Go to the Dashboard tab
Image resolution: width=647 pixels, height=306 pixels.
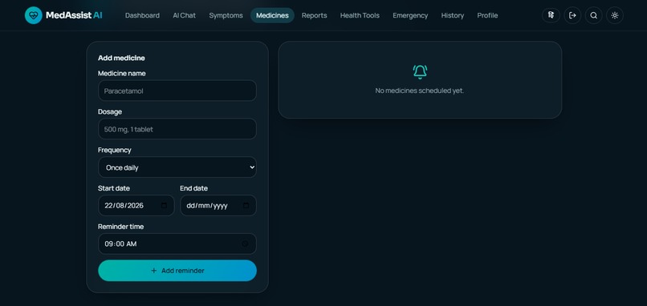pos(142,15)
